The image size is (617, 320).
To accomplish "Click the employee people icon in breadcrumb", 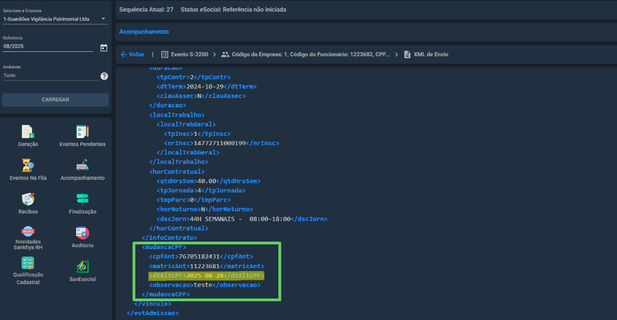I will click(225, 55).
